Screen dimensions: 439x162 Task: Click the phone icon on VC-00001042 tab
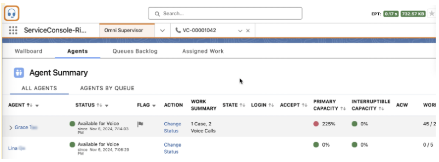pos(178,30)
